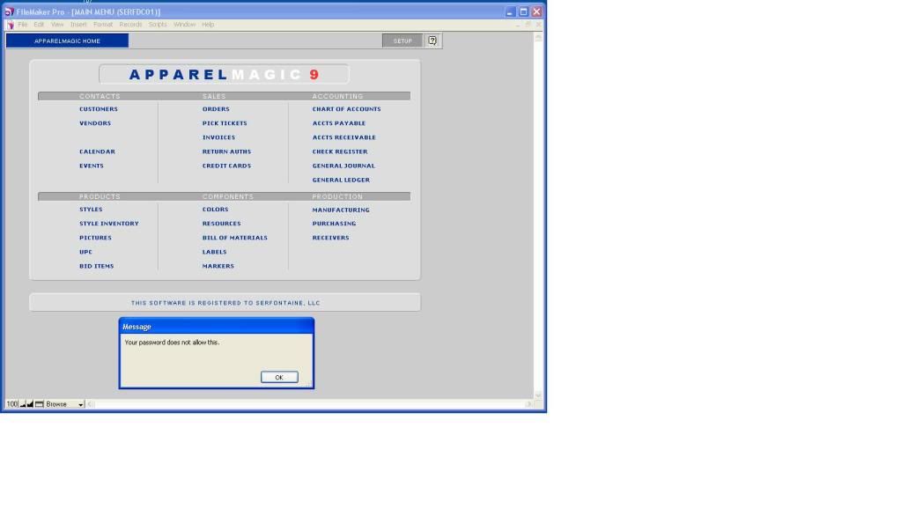This screenshot has height=509, width=901.
Task: Toggle the status area icon in the bottom bar
Action: tap(39, 404)
